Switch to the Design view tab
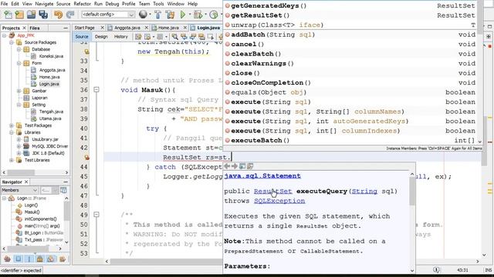 tap(101, 37)
